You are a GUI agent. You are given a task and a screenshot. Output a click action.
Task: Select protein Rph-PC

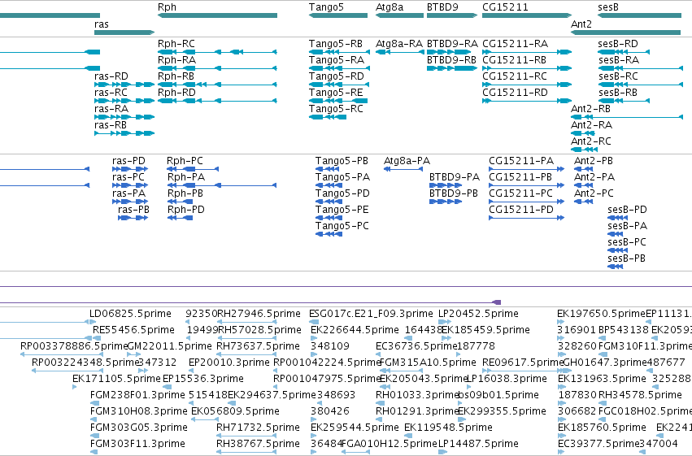[x=185, y=161]
